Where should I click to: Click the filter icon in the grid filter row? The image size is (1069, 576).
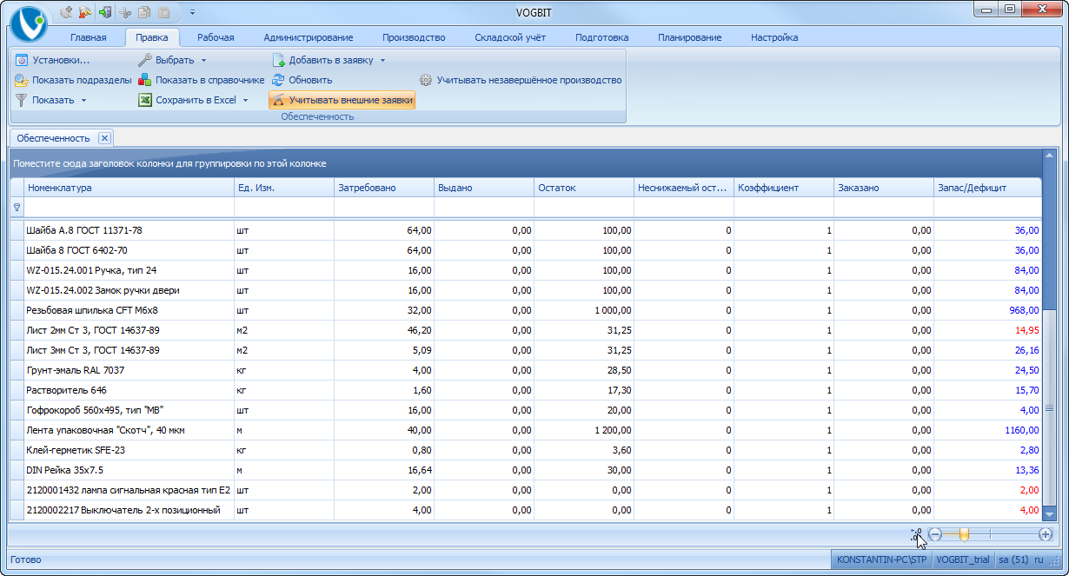pos(17,208)
